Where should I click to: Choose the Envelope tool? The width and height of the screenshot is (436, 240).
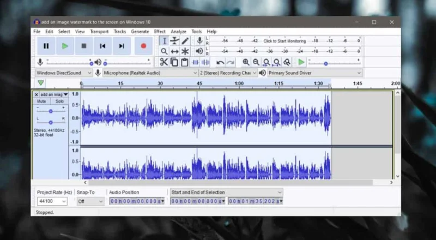[x=174, y=41]
